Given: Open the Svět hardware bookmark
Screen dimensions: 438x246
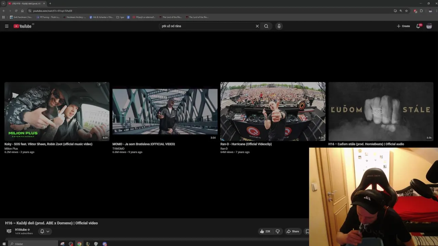Looking at the screenshot, I should click(x=21, y=17).
